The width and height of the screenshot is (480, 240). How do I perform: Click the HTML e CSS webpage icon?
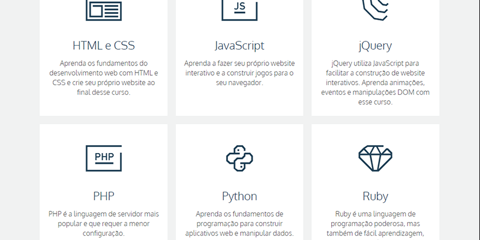[x=103, y=10]
